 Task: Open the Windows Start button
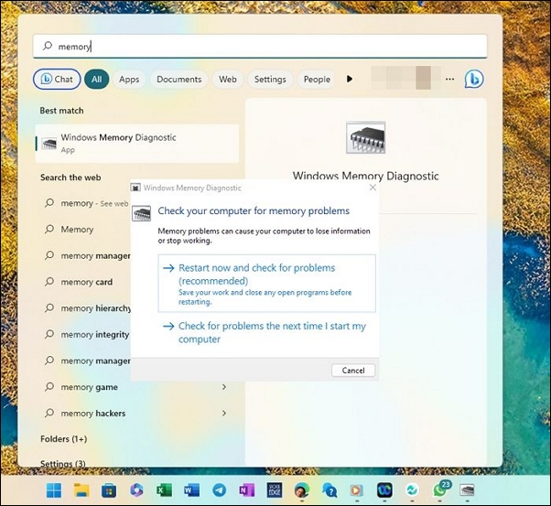(x=54, y=490)
